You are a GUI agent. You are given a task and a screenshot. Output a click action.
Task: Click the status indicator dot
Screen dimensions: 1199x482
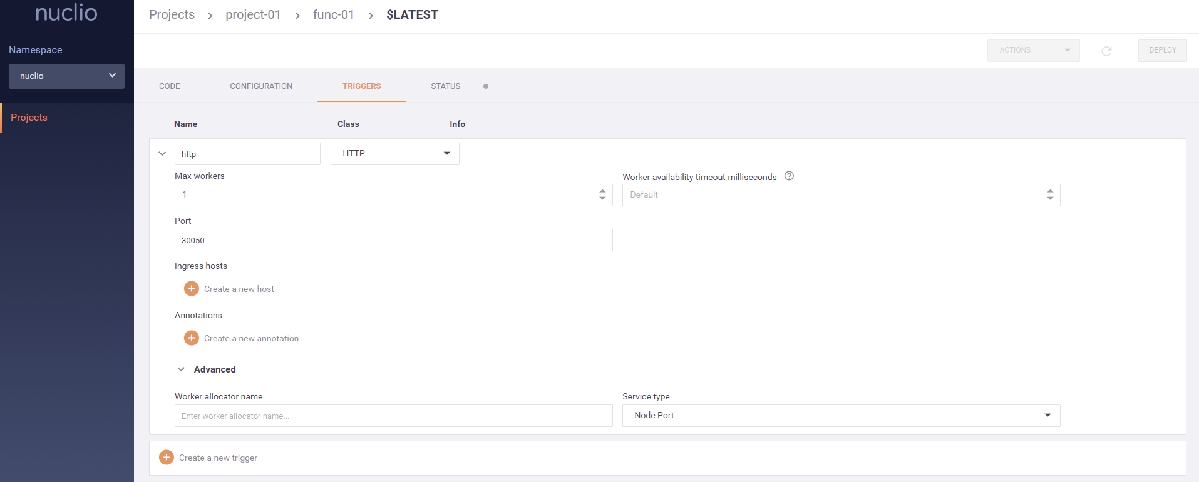coord(486,86)
